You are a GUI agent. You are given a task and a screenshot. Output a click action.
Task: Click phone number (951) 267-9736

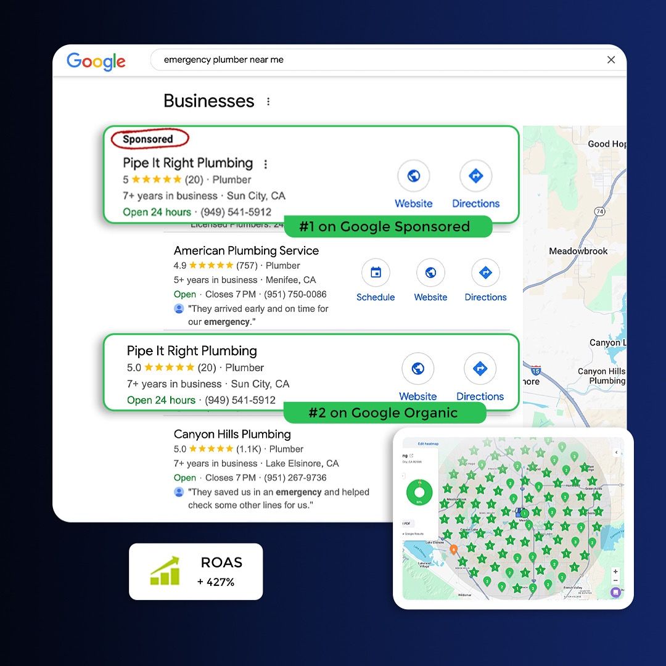295,478
